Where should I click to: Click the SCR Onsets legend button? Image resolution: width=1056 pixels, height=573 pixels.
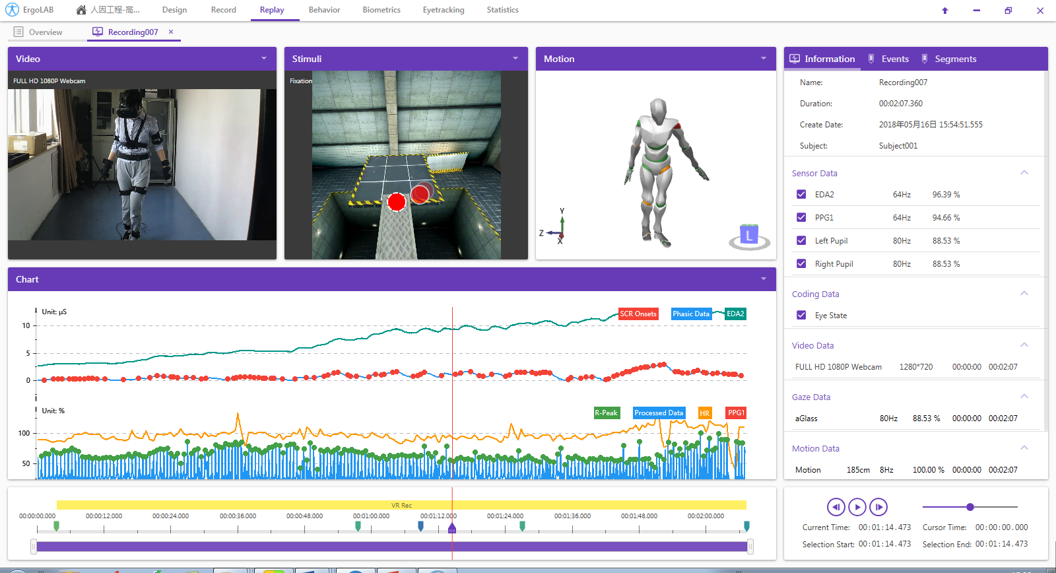pyautogui.click(x=638, y=314)
